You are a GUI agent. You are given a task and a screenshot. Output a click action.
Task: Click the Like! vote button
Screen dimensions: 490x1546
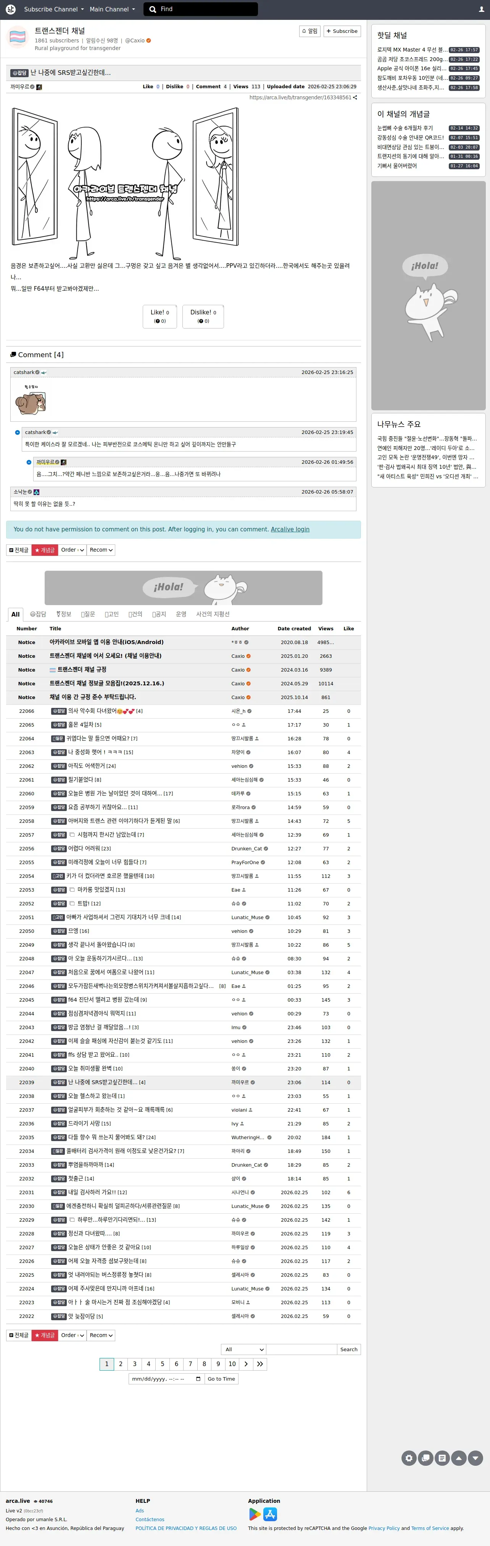pos(160,316)
